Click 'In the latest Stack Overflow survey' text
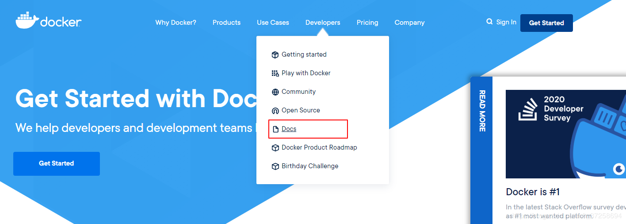626x224 pixels. point(566,207)
